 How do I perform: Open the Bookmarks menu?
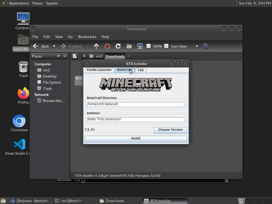[87, 37]
